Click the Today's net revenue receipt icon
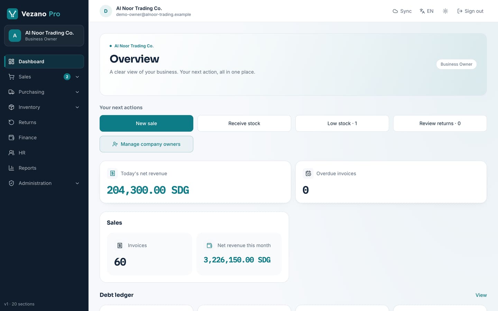 click(112, 173)
